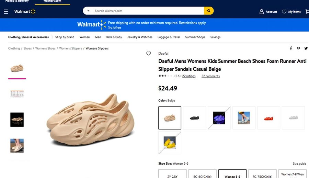Open Jewelry & Watches menu
309x178 pixels.
140,37
